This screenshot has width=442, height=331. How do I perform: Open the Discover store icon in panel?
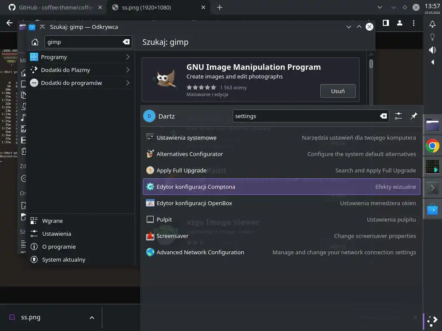coord(432,209)
